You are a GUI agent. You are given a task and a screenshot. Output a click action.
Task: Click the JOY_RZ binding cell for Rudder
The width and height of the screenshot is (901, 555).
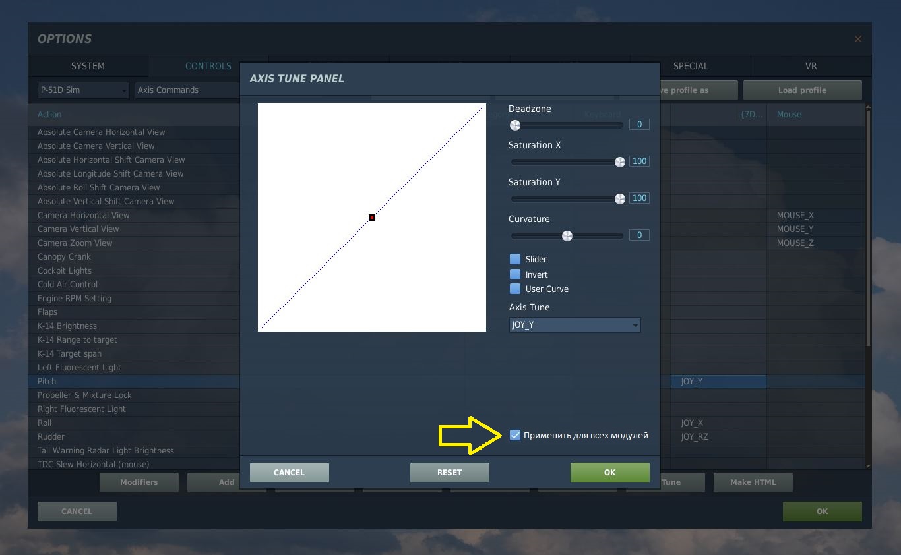point(718,436)
